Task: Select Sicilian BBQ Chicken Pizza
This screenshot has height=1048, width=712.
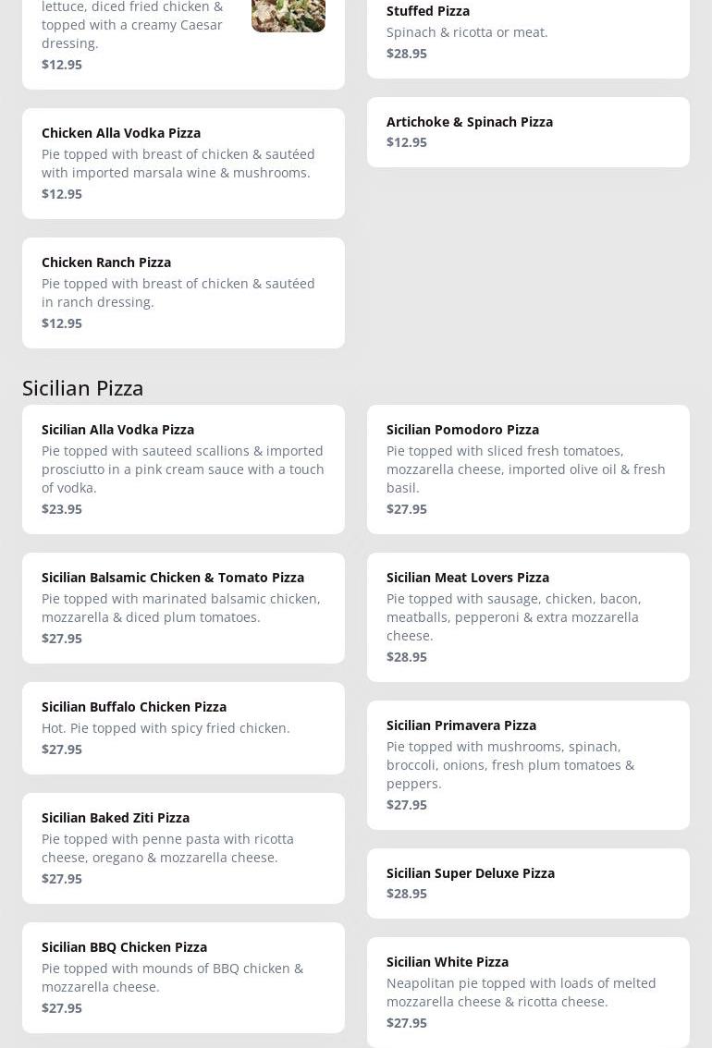Action: (x=183, y=977)
